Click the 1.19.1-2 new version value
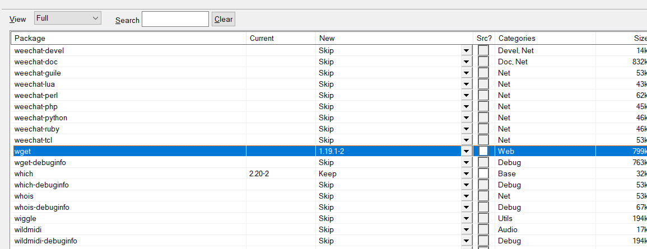The width and height of the screenshot is (647, 249). click(331, 151)
